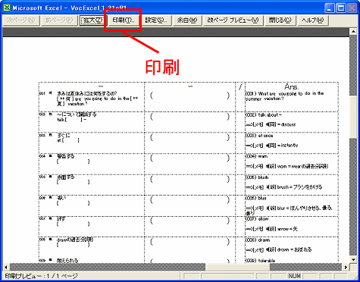Maximize the Excel window
Image resolution: width=360 pixels, height=282 pixels.
(341, 8)
